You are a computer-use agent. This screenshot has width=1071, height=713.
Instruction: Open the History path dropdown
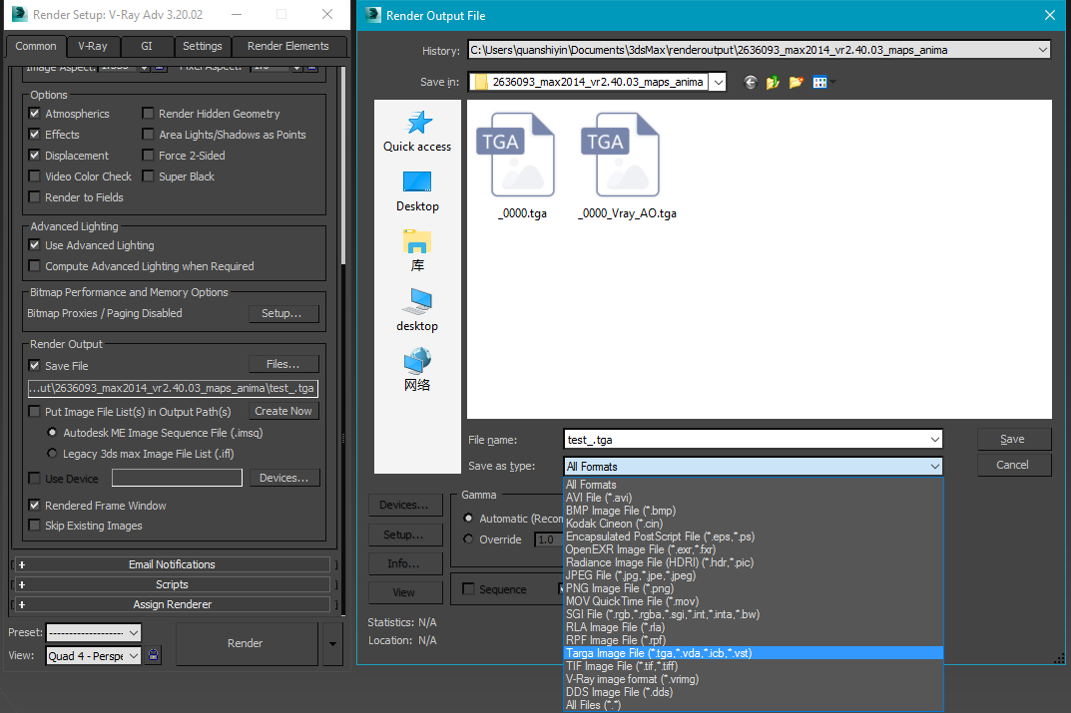tap(1042, 50)
